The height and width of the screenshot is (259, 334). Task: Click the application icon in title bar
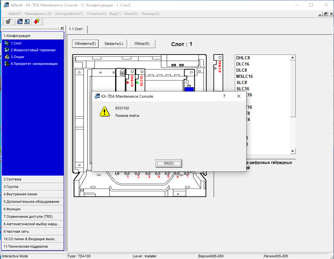6,5
